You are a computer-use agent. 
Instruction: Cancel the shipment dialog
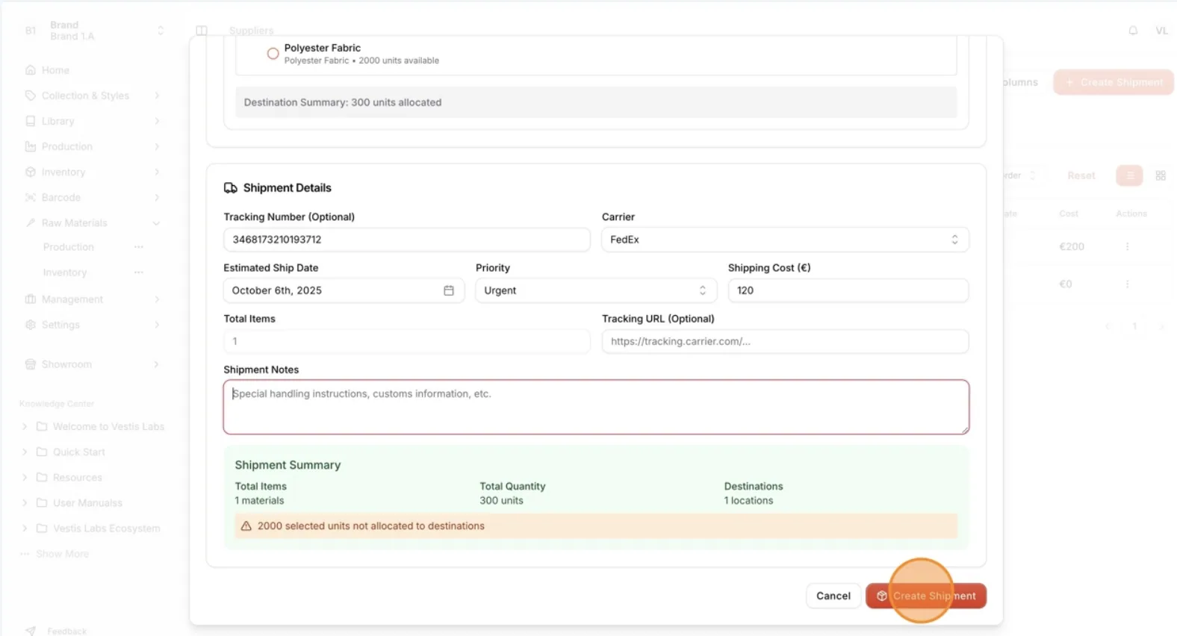point(833,596)
